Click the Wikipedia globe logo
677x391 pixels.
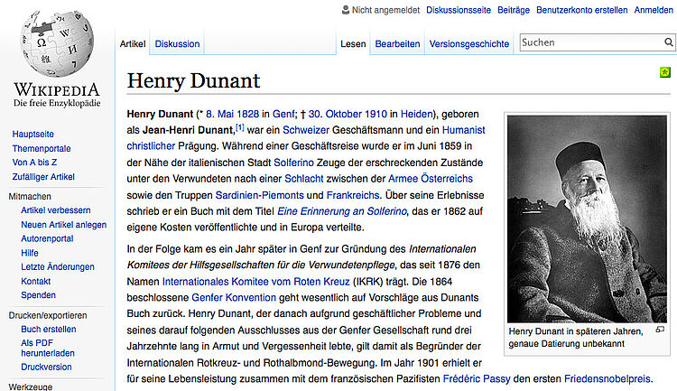click(57, 43)
